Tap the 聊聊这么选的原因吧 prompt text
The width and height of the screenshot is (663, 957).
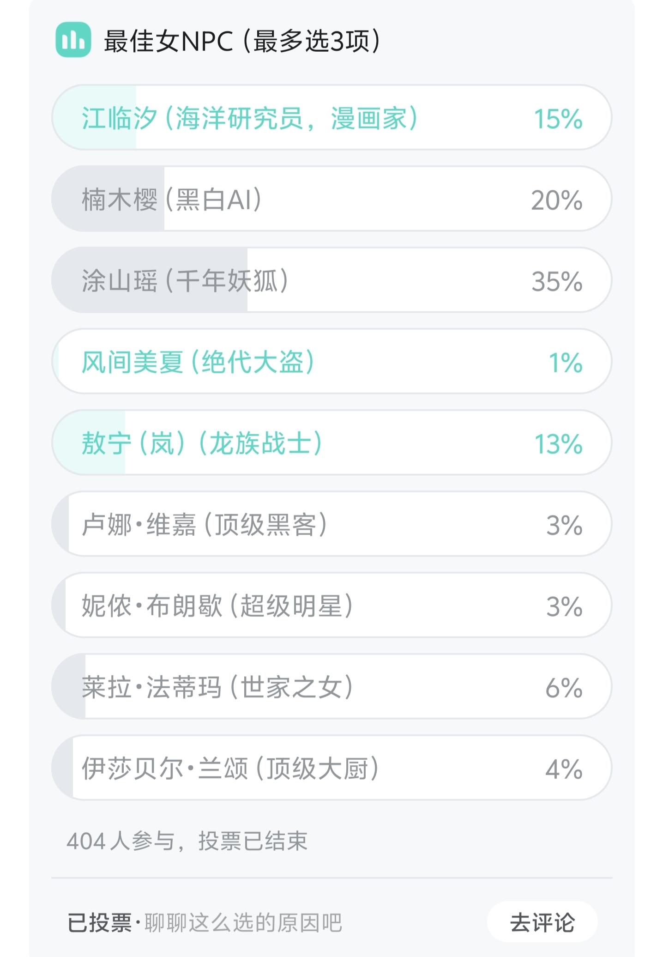[x=243, y=923]
